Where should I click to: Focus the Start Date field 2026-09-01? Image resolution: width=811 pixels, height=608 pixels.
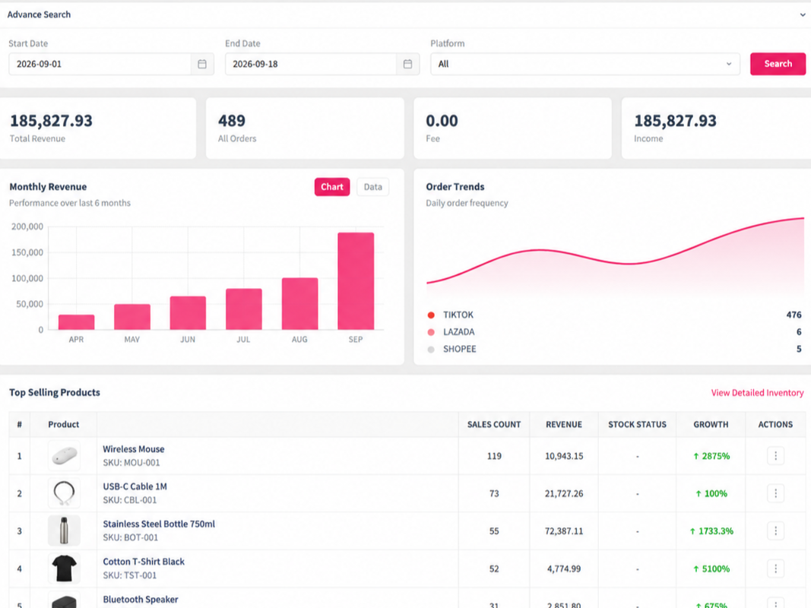point(100,64)
